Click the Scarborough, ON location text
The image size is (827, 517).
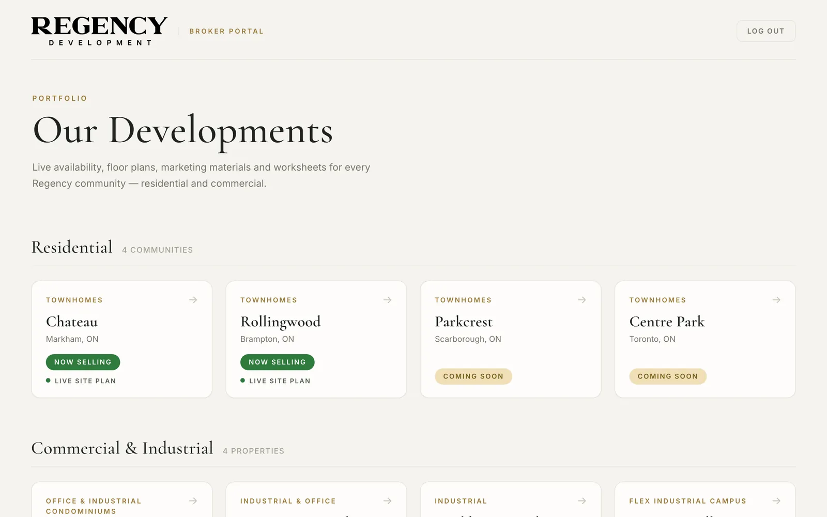pyautogui.click(x=468, y=339)
